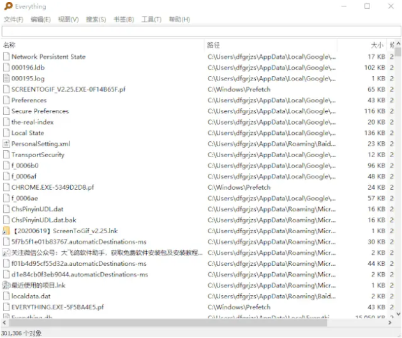Select file name TransportSecurity
Screen dimensions: 402x338
(38, 155)
